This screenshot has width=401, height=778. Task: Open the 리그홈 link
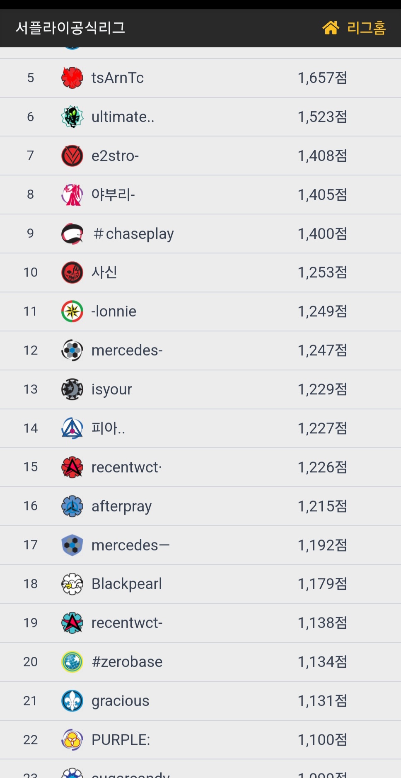(366, 28)
